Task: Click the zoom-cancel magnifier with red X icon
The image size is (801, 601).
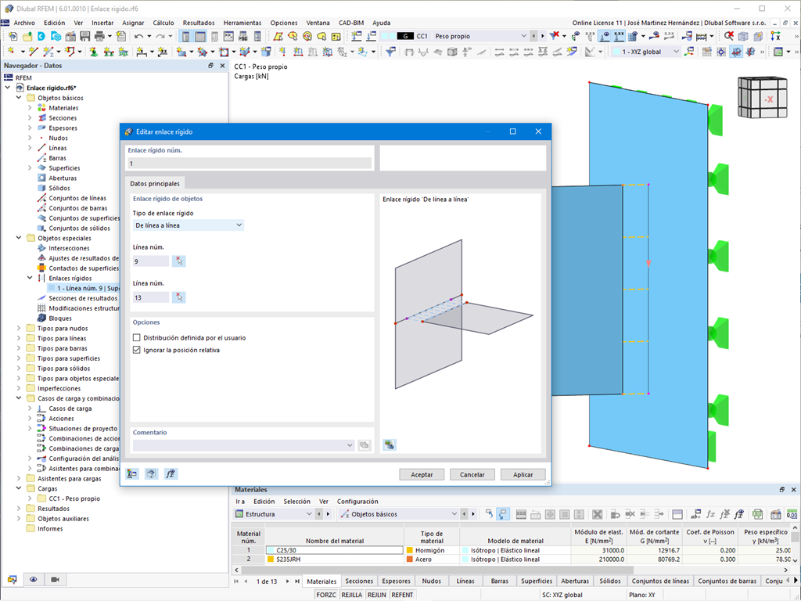Action: (x=729, y=36)
